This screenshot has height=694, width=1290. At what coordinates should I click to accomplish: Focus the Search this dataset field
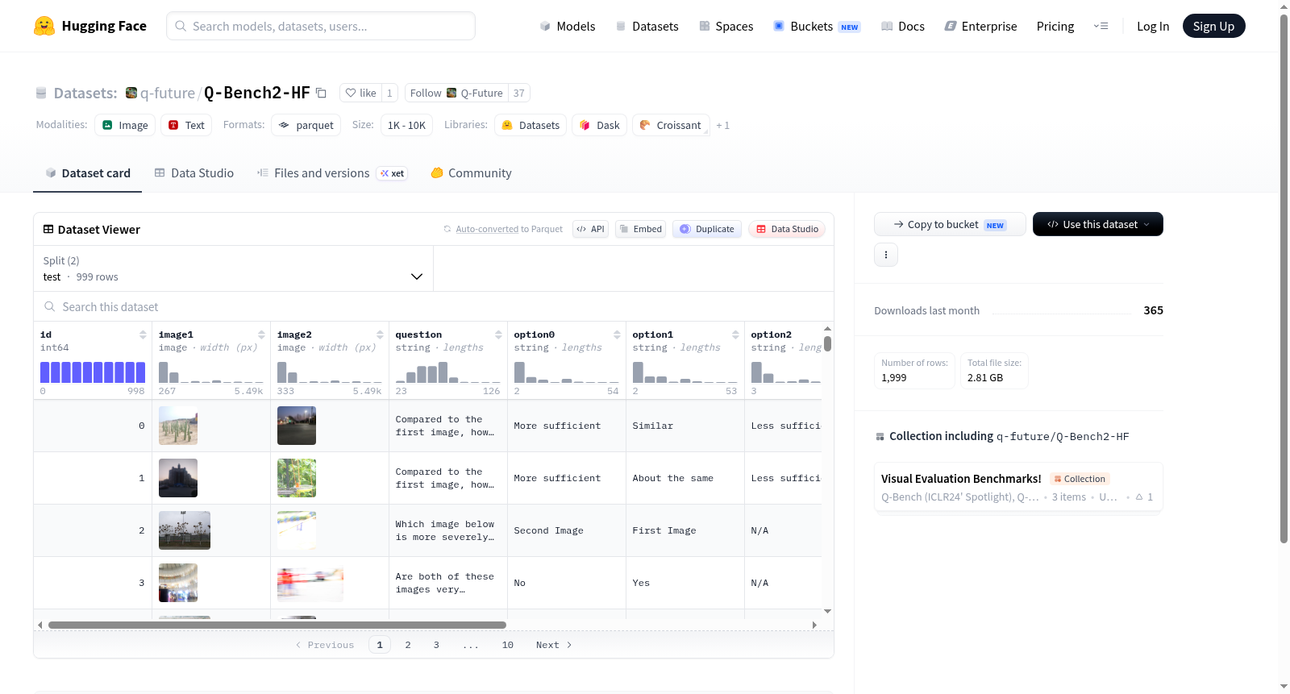coord(434,306)
